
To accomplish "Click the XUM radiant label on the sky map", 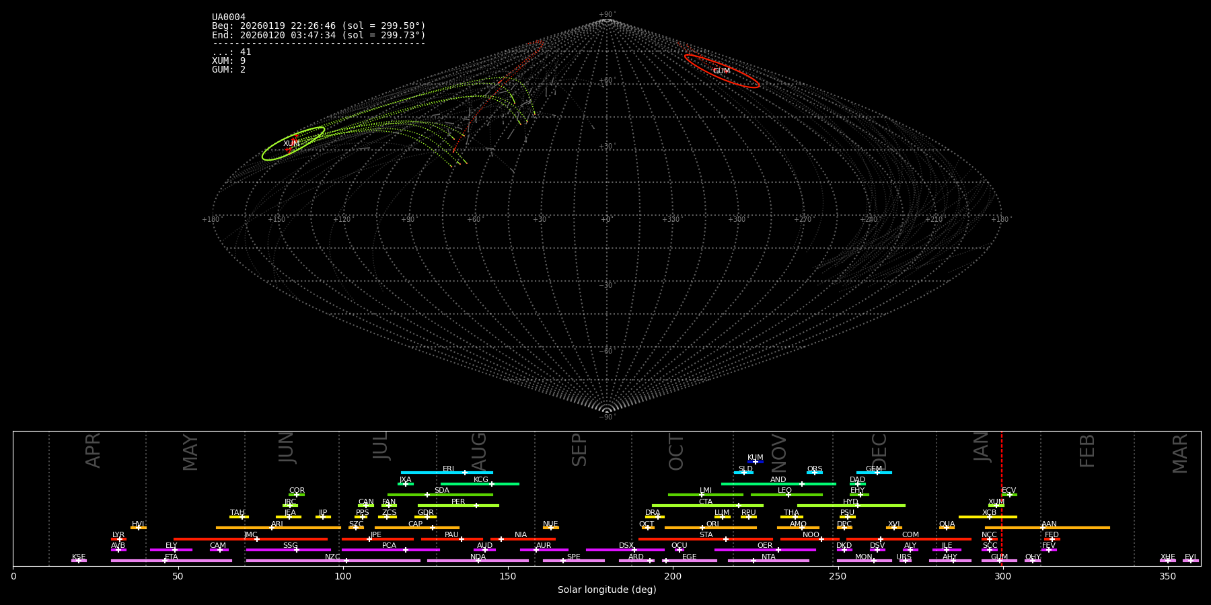I will pyautogui.click(x=291, y=143).
